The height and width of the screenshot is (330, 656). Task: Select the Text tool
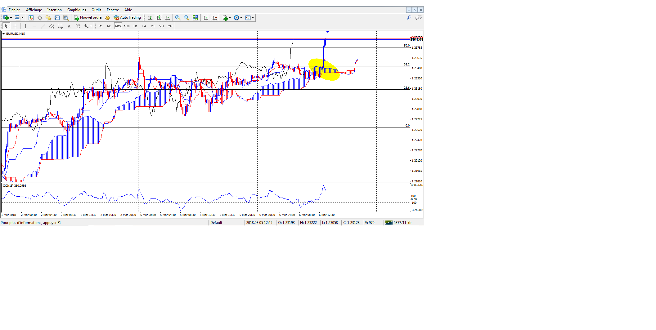click(x=69, y=26)
